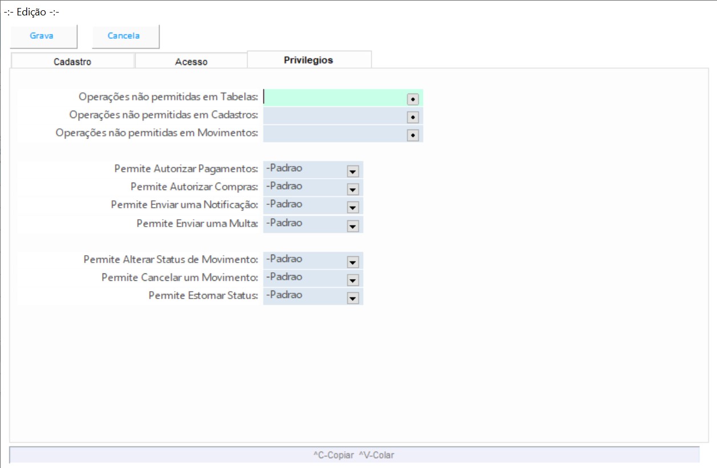Focus the Operações não permitidas em Tabelas field

(334, 98)
